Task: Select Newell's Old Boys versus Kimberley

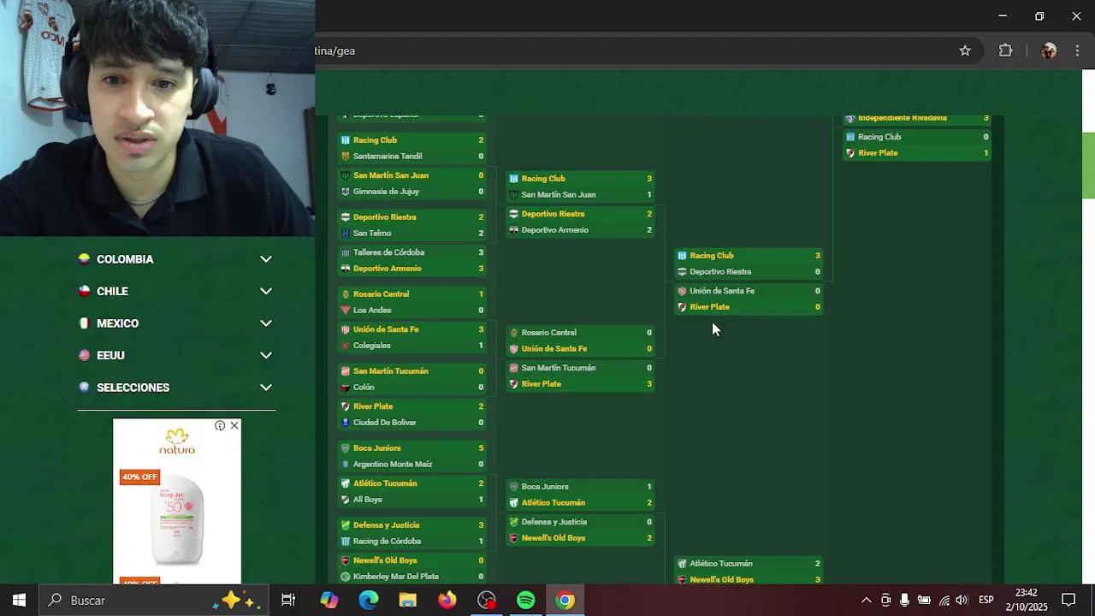Action: coord(385,560)
